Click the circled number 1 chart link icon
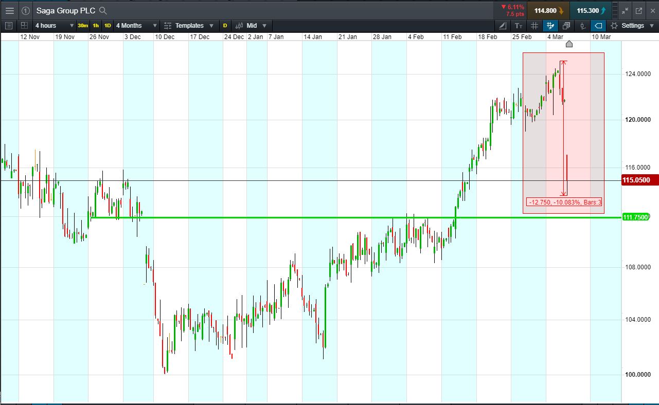 coord(26,10)
